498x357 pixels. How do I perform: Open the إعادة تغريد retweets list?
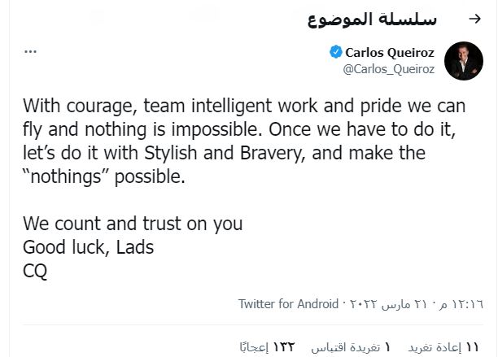coord(435,348)
